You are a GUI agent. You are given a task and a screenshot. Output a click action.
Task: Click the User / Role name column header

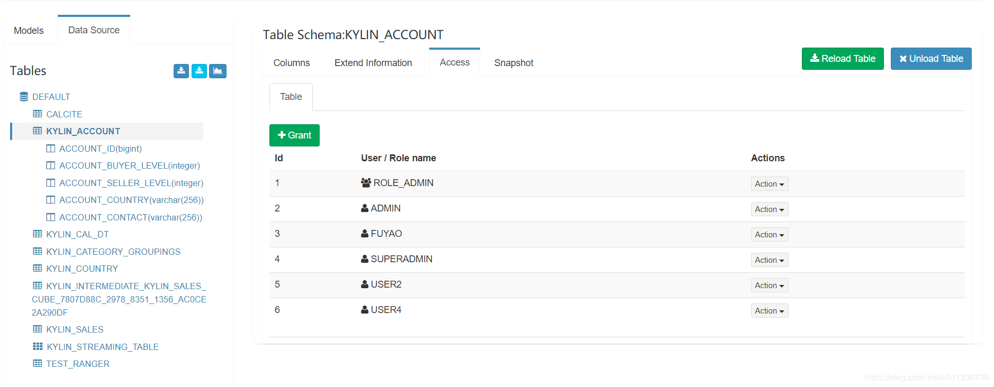399,158
